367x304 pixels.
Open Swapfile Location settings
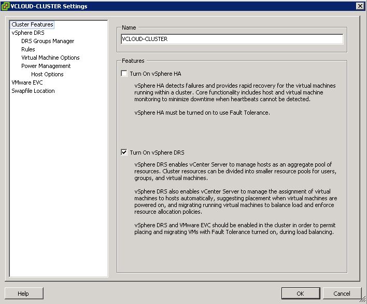33,91
